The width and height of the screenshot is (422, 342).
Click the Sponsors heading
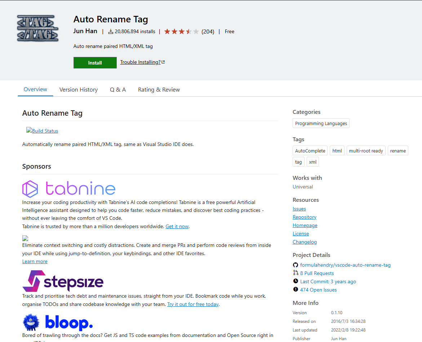tap(37, 166)
